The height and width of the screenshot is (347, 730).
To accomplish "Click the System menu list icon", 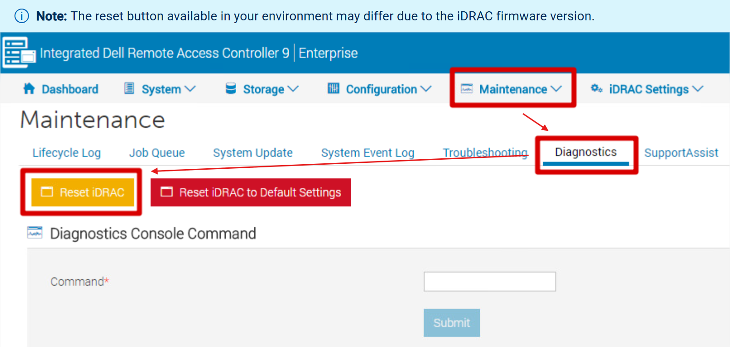I will (130, 88).
